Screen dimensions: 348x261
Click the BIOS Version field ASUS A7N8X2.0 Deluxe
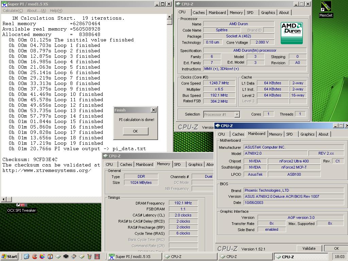[x=294, y=196]
